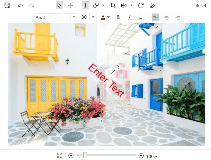
Task: Undo the last edit
Action: pyautogui.click(x=20, y=6)
